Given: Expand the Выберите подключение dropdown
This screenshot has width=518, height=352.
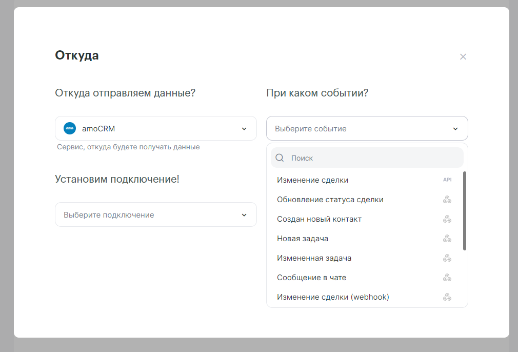Looking at the screenshot, I should point(155,214).
